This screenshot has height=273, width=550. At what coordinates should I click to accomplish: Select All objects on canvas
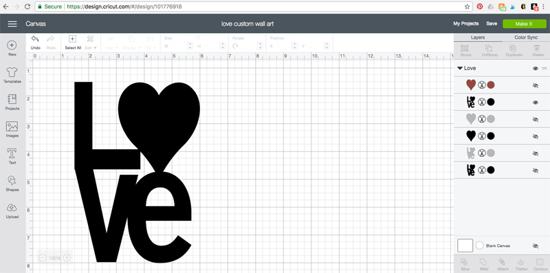73,43
